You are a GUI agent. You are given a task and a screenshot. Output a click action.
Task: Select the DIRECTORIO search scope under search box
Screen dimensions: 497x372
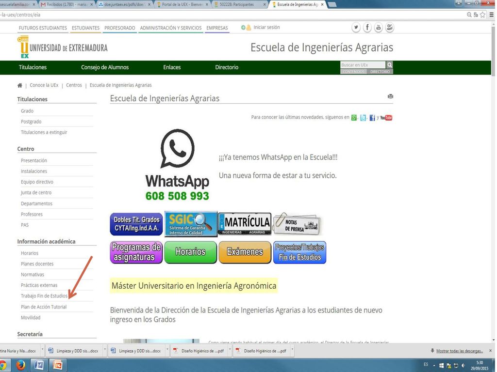[380, 72]
